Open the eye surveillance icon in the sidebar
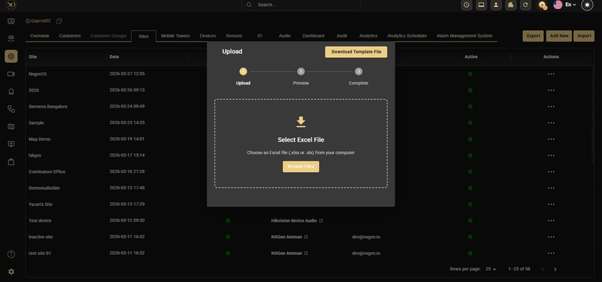The width and height of the screenshot is (602, 282). pyautogui.click(x=11, y=38)
